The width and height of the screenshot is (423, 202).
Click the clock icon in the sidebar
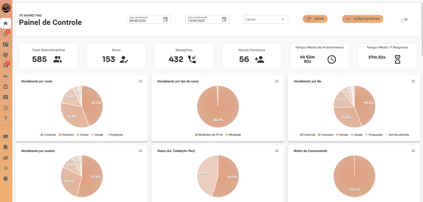6,108
